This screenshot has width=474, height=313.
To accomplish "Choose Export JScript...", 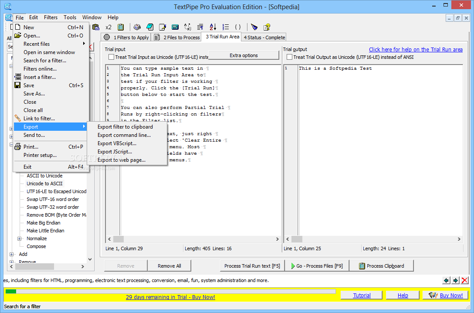I will click(115, 152).
